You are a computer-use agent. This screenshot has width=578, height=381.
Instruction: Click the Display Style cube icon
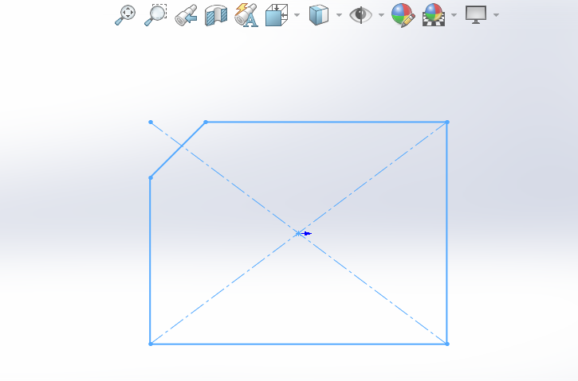tap(319, 15)
